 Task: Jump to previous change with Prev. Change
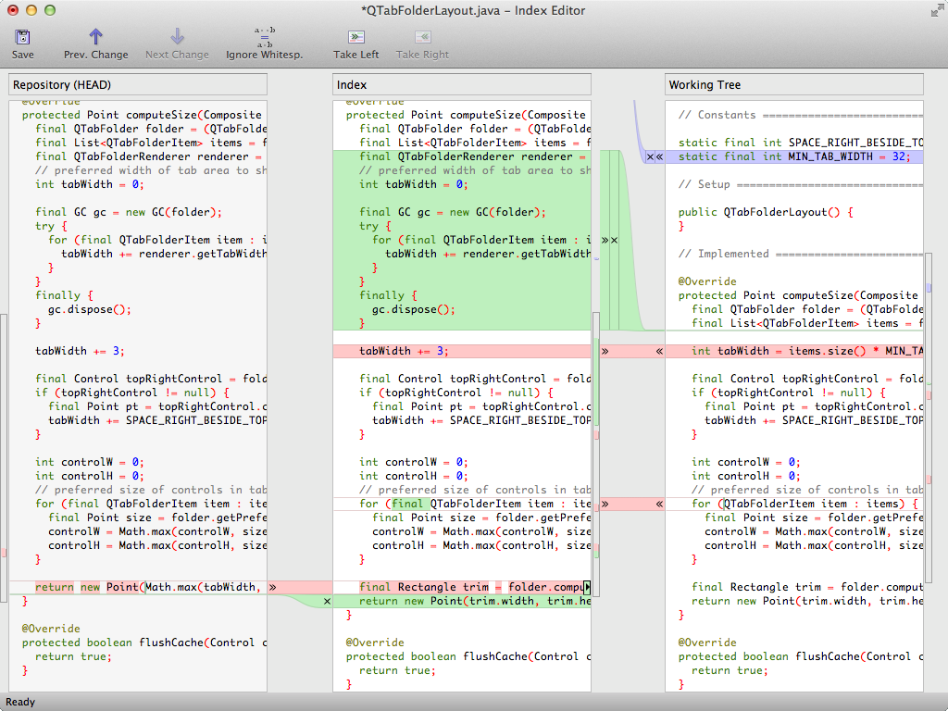pyautogui.click(x=95, y=44)
